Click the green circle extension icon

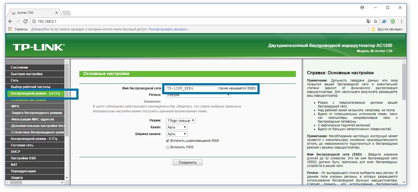pos(393,21)
